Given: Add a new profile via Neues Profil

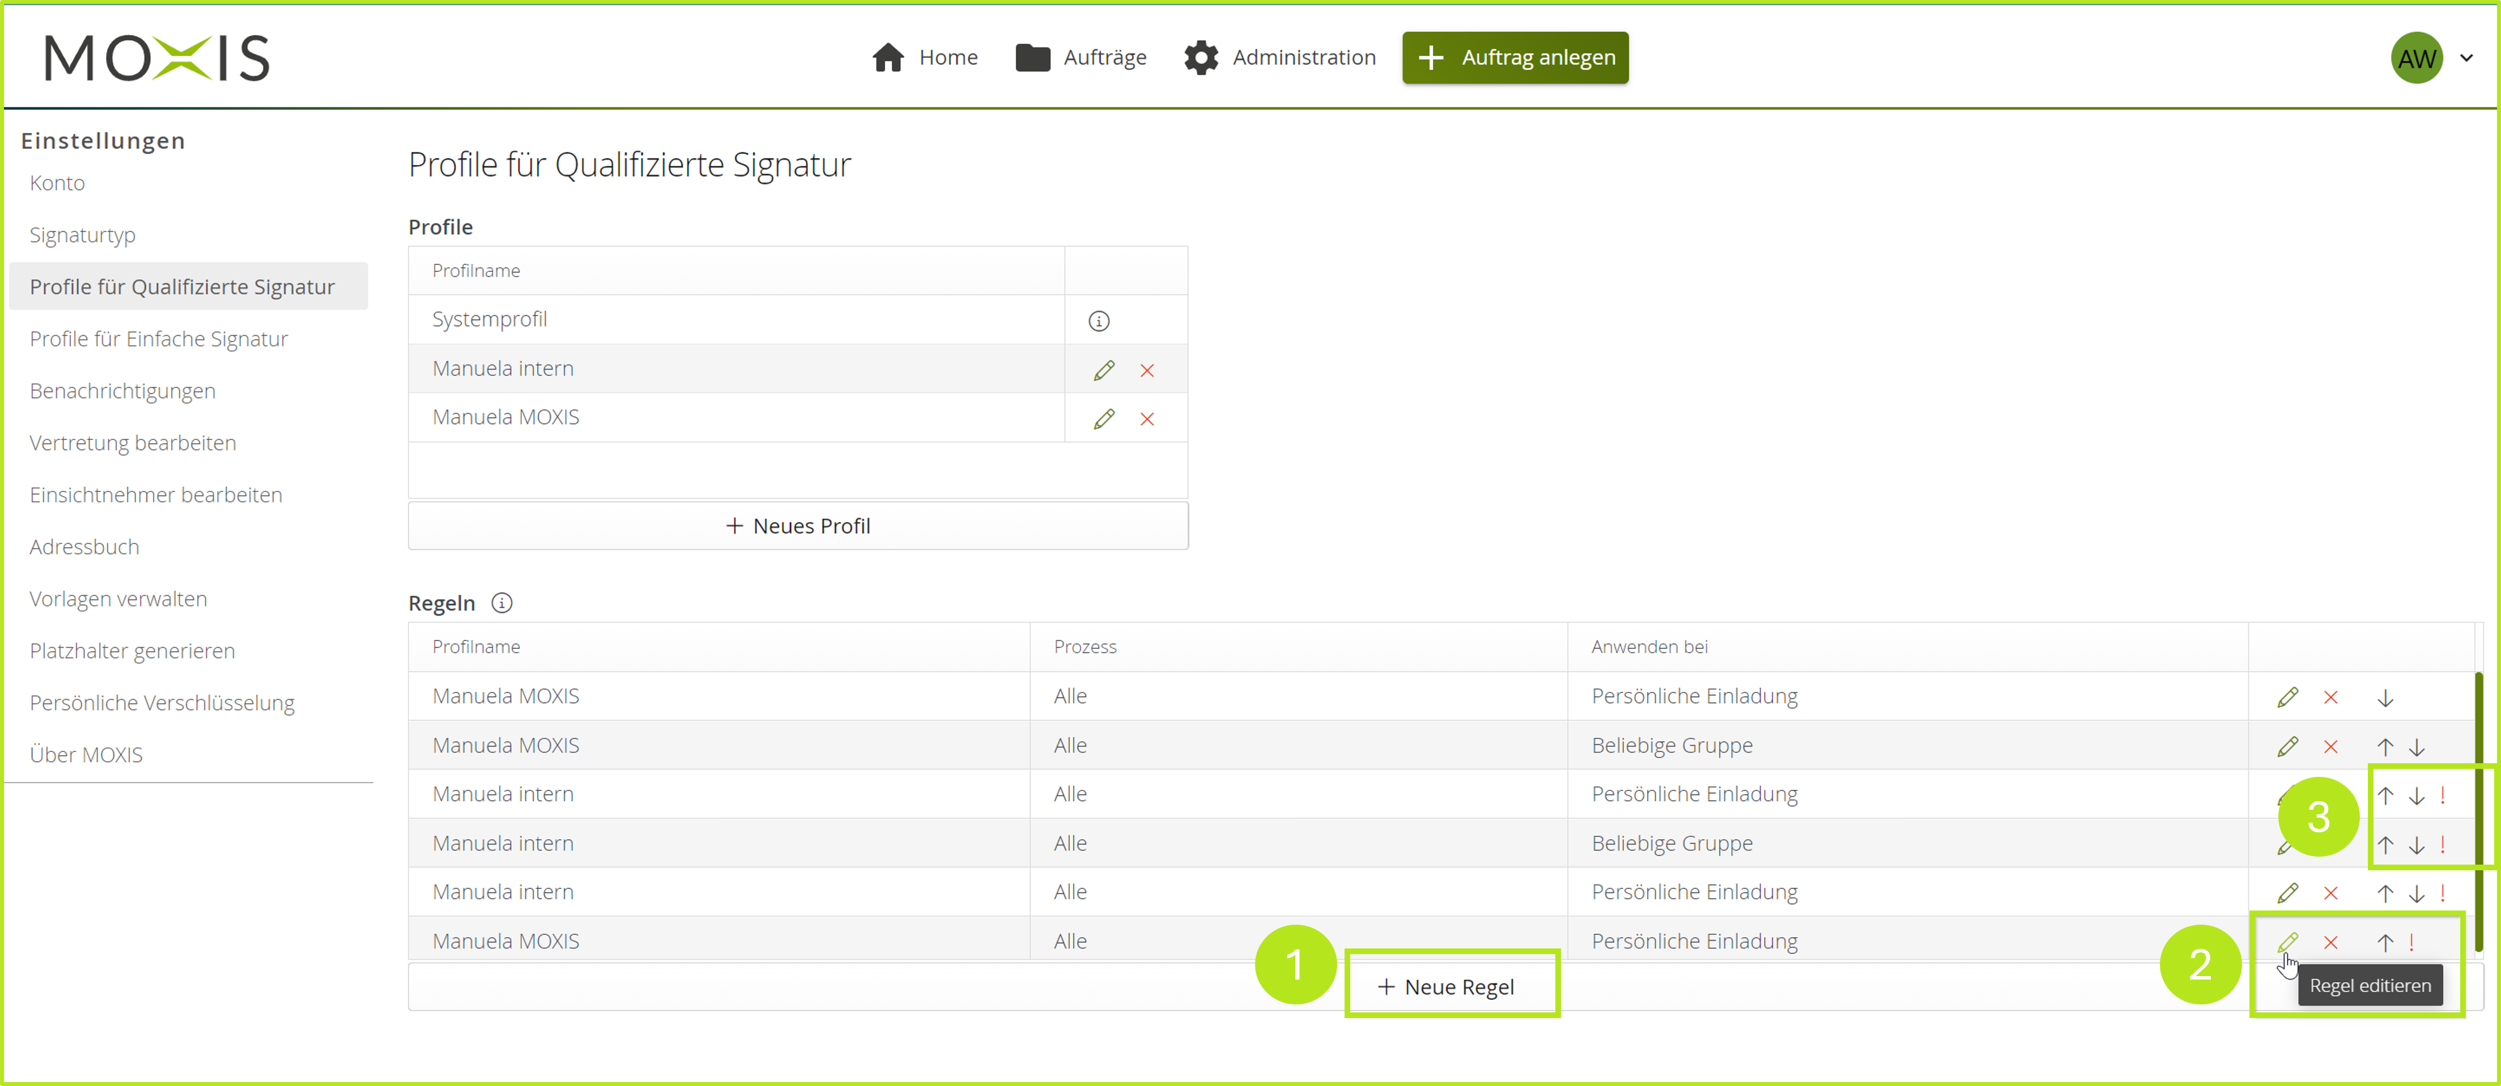Looking at the screenshot, I should [798, 525].
